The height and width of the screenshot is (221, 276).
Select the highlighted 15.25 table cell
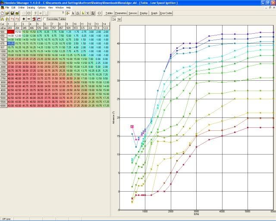(x=10, y=43)
